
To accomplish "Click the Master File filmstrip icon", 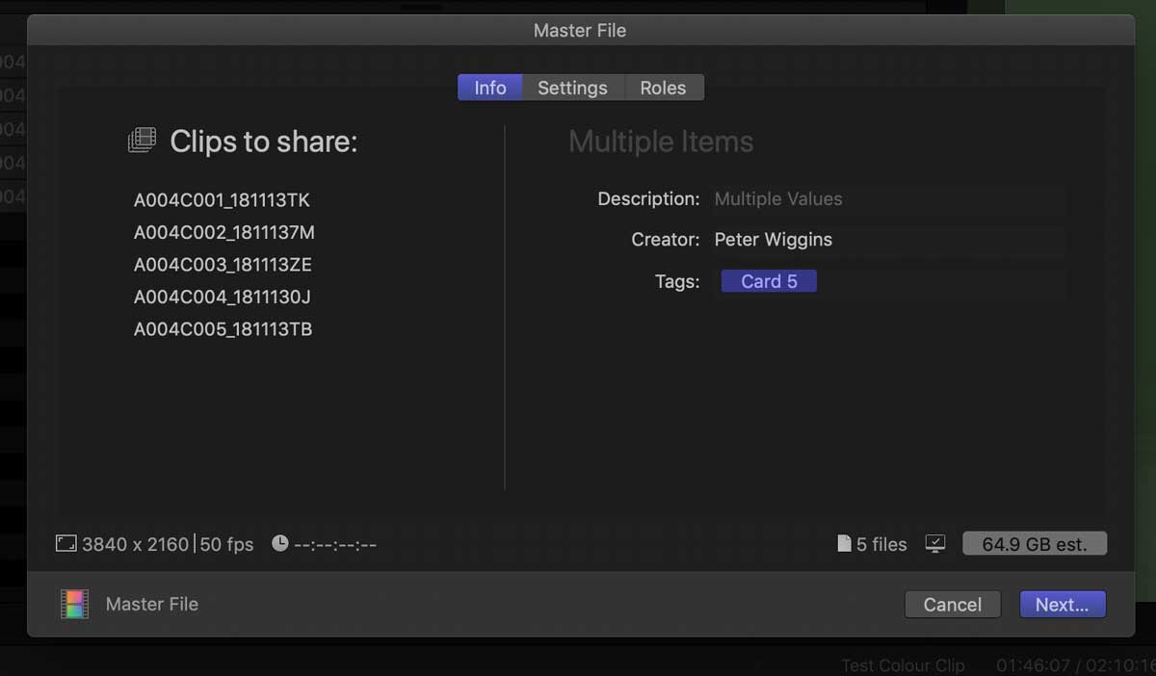I will click(x=74, y=604).
